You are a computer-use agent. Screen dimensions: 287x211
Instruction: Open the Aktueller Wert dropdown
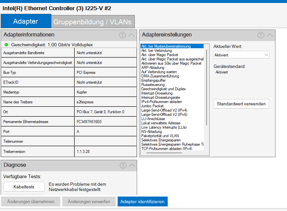(x=241, y=55)
